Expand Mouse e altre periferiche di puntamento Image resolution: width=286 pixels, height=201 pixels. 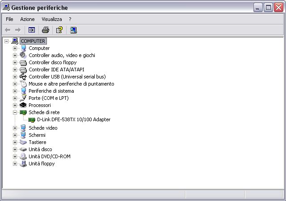click(15, 84)
